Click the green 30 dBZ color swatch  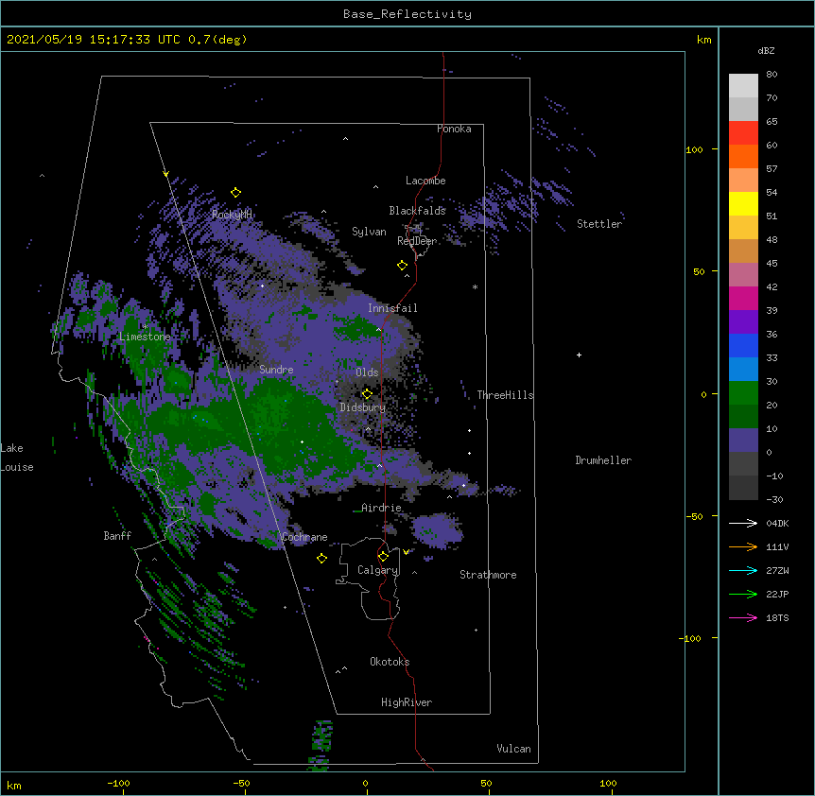coord(743,393)
